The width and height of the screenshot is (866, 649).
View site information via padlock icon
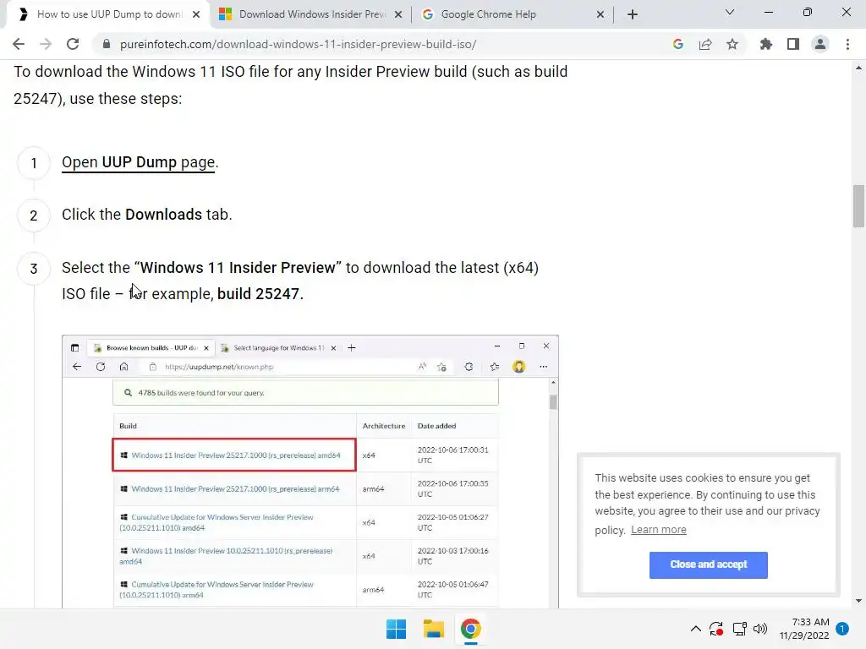click(x=107, y=44)
